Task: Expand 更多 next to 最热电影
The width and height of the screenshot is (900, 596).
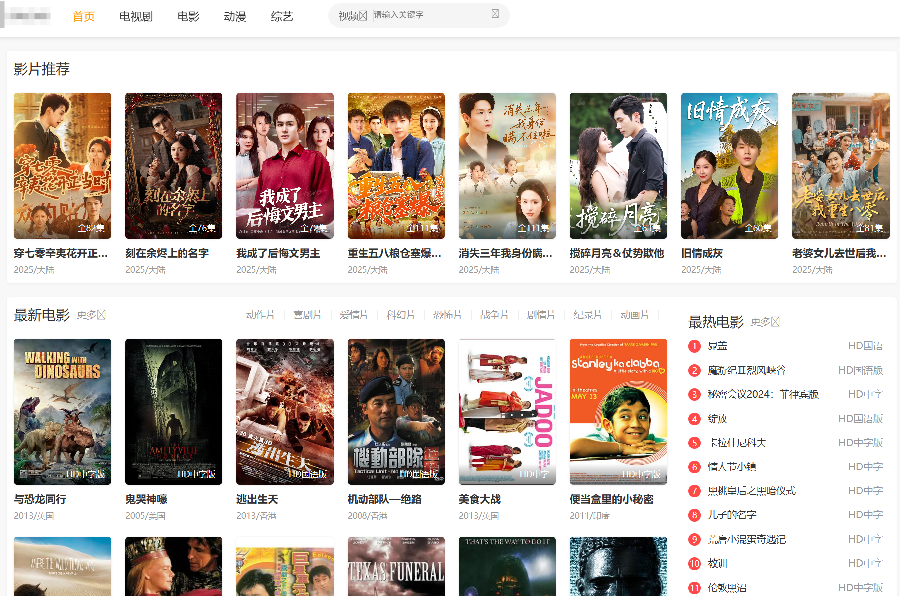Action: coord(765,322)
